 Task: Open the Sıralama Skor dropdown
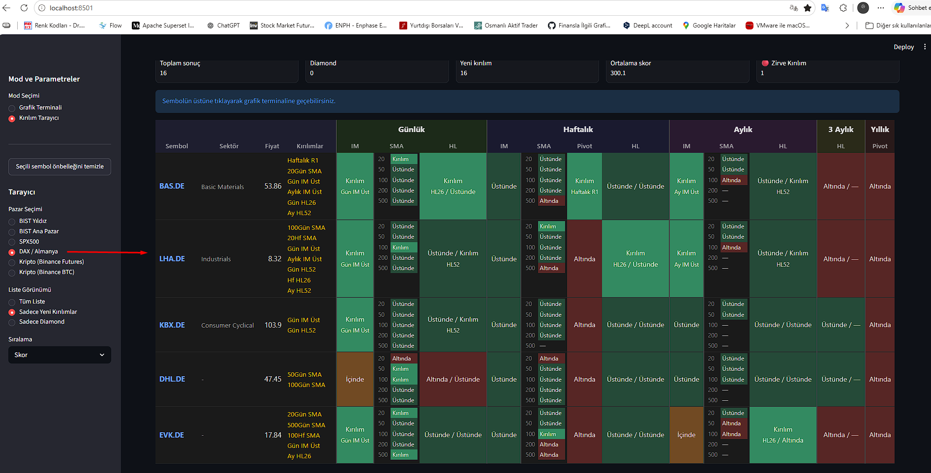(x=60, y=355)
